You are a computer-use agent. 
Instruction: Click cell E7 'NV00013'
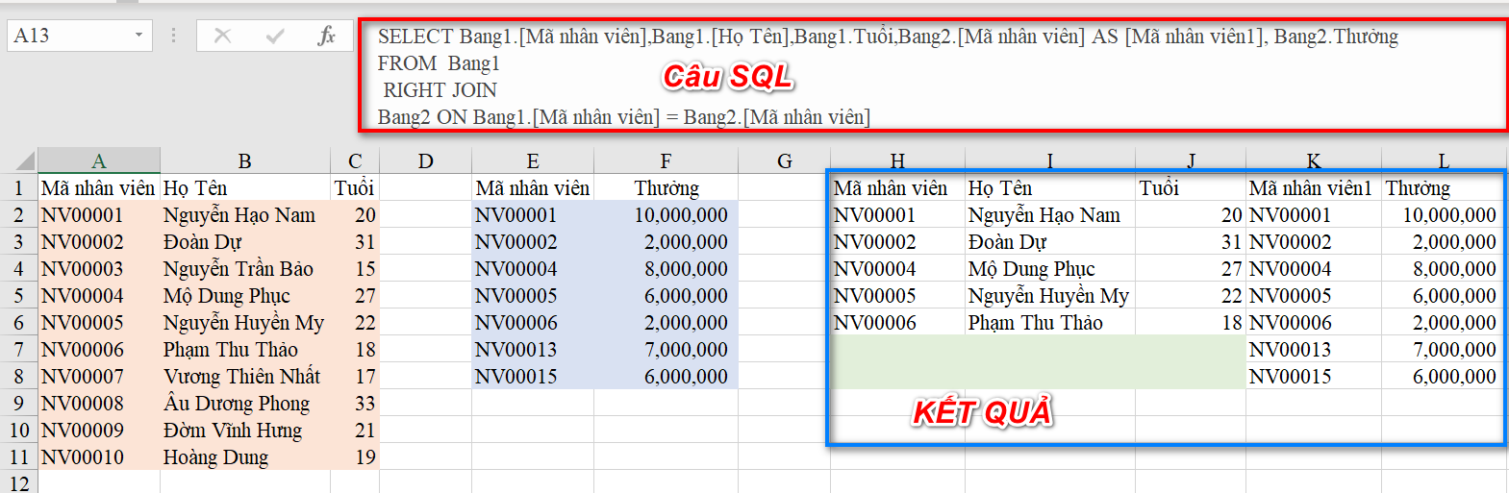pos(533,349)
